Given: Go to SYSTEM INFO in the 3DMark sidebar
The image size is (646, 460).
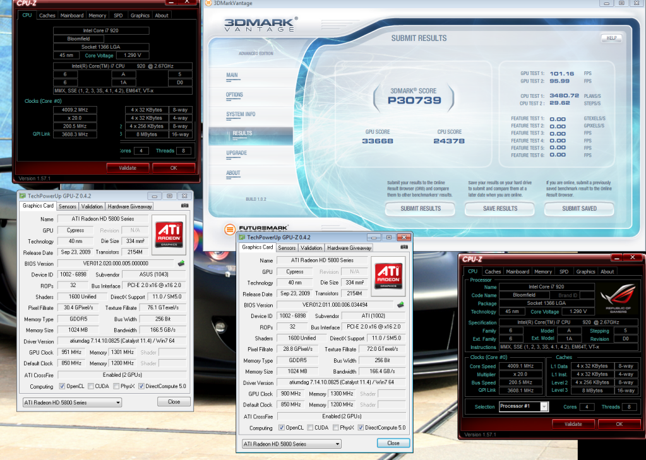Looking at the screenshot, I should (241, 114).
